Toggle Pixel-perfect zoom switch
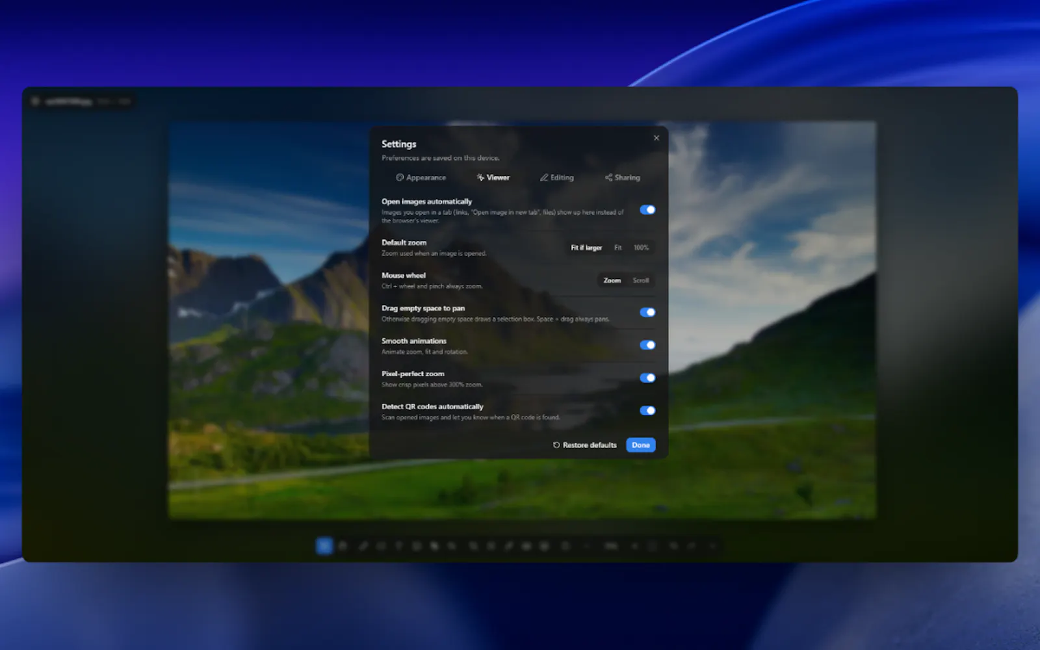The height and width of the screenshot is (650, 1040). [647, 378]
